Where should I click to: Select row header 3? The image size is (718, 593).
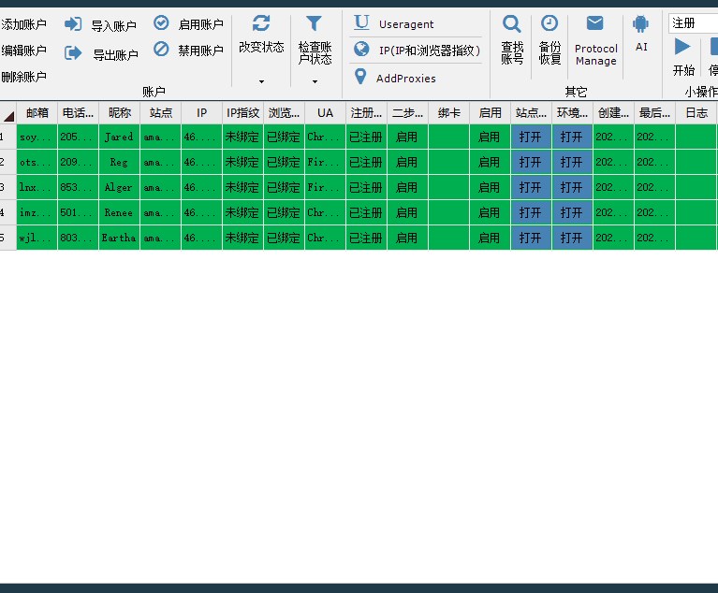(x=7, y=187)
